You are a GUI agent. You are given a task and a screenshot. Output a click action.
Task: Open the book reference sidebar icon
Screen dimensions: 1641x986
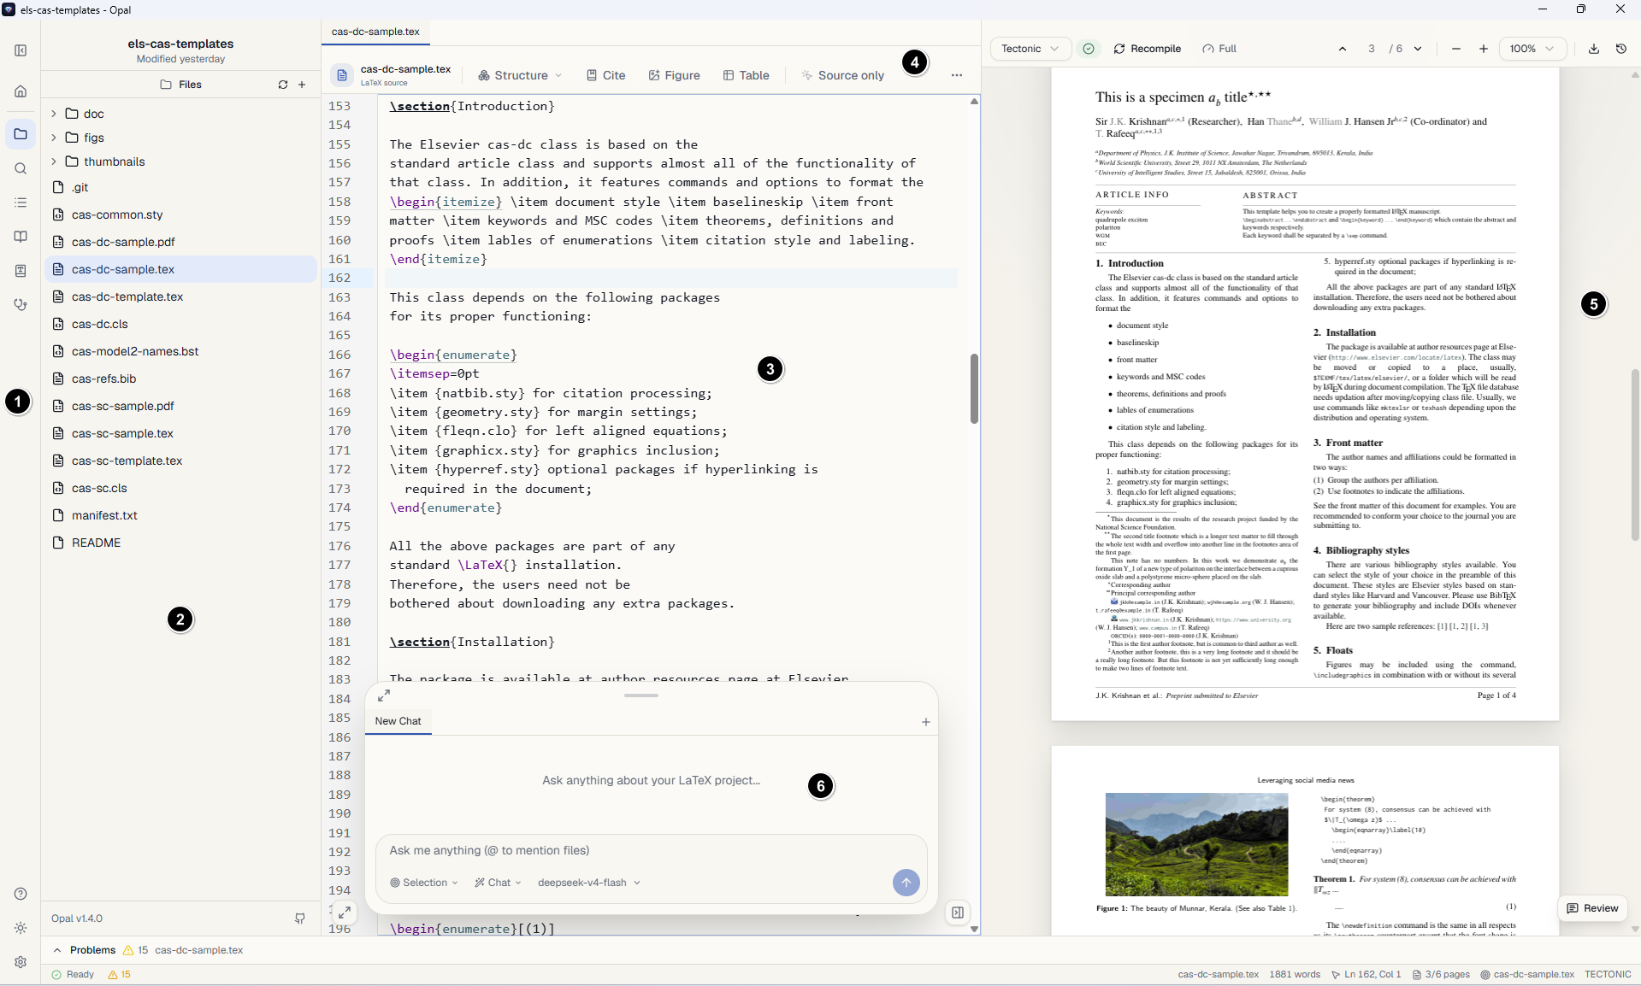point(21,237)
